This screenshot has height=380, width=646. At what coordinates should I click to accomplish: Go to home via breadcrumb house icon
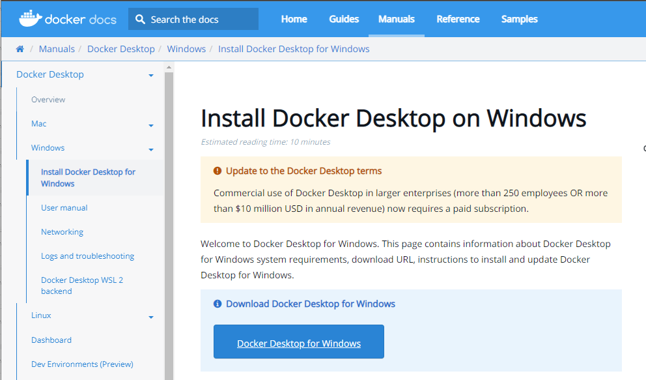20,49
